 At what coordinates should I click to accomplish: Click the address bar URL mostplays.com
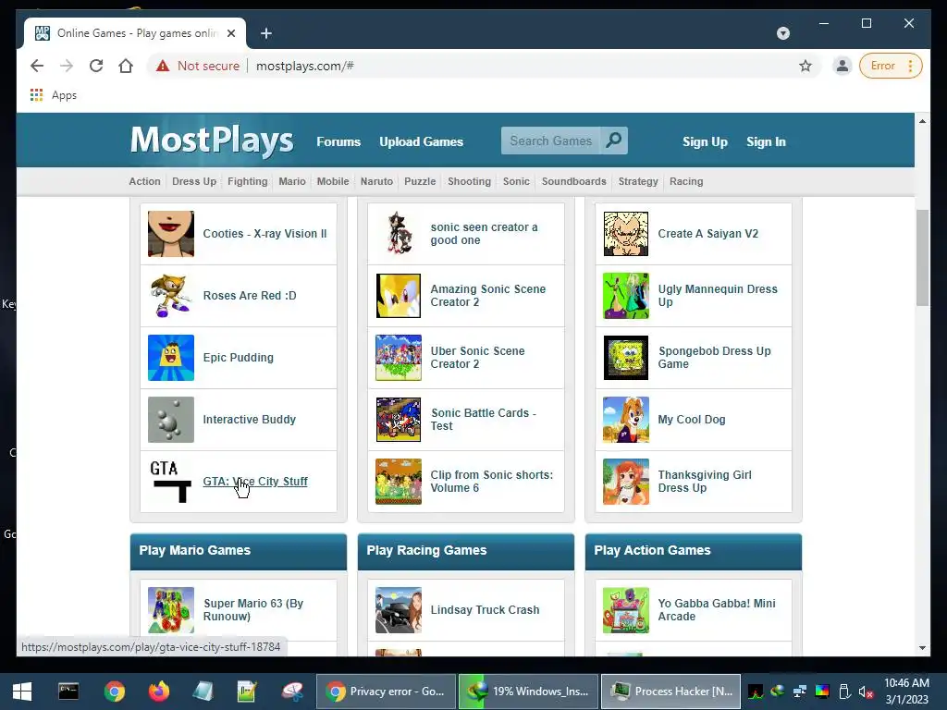(305, 66)
